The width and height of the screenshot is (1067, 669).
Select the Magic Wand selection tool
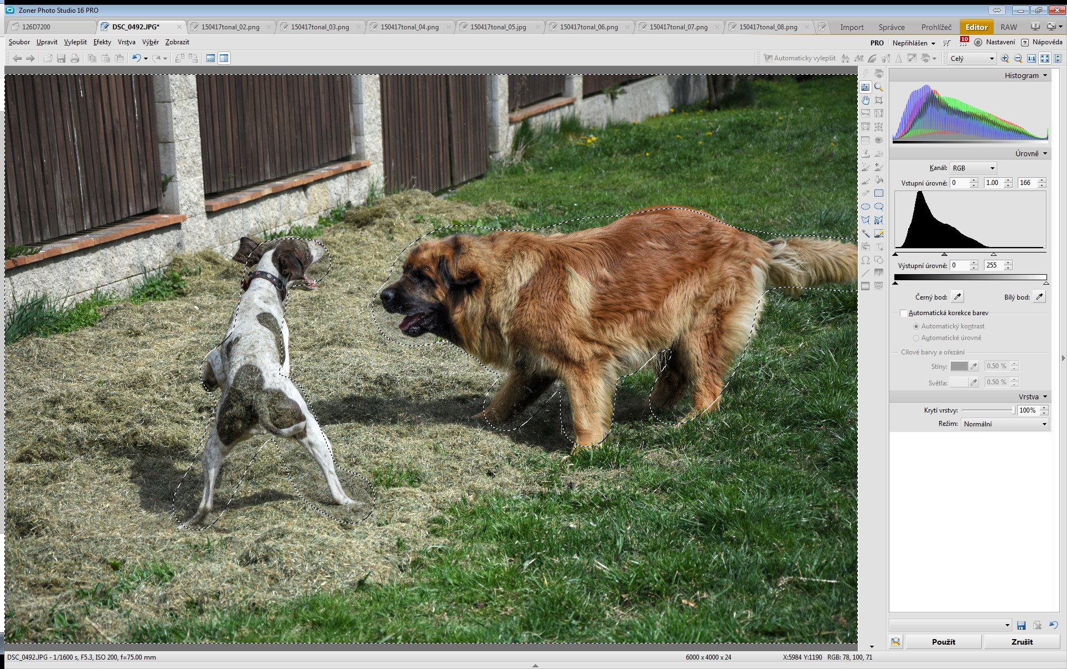(x=866, y=233)
